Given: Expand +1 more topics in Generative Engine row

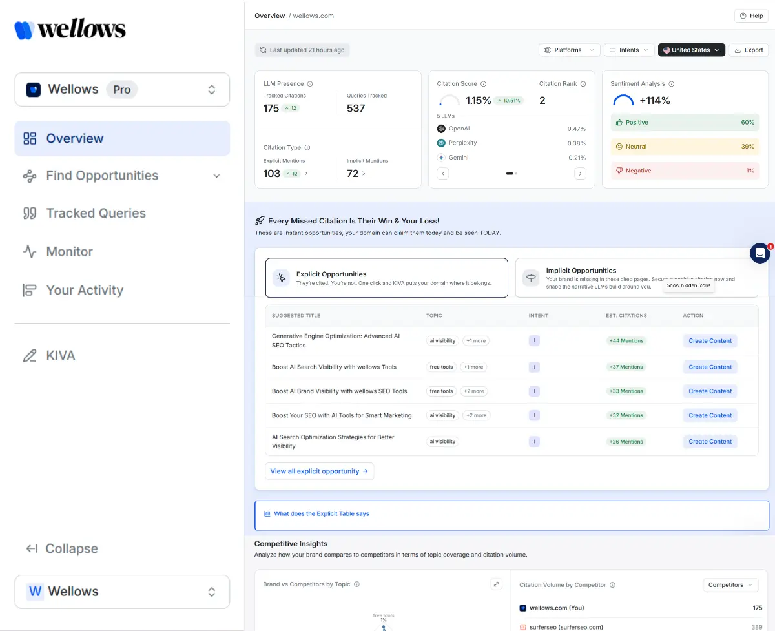Looking at the screenshot, I should [476, 341].
